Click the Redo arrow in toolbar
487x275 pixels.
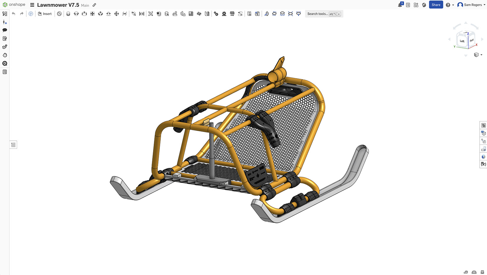point(21,14)
